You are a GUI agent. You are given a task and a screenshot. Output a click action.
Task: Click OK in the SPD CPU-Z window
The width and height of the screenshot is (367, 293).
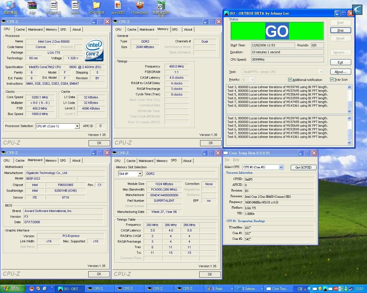coord(210,274)
